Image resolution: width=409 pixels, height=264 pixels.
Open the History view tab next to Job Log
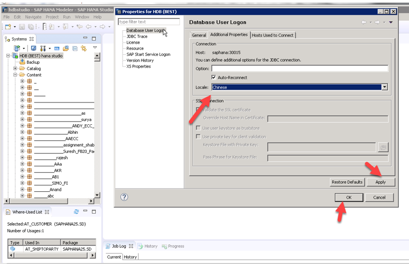148,246
